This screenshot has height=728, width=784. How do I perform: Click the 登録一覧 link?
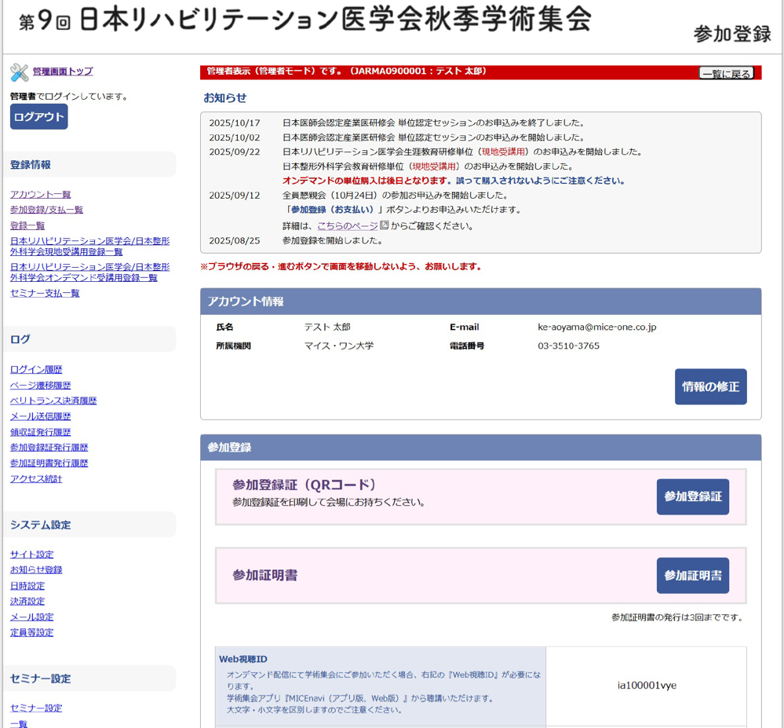pos(26,225)
